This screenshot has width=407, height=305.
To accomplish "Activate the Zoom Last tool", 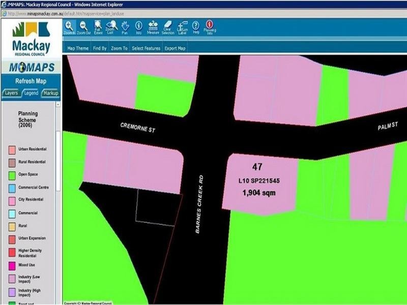I will click(110, 26).
